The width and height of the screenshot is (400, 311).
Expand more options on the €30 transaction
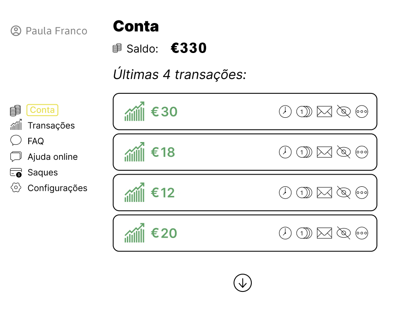(x=362, y=111)
